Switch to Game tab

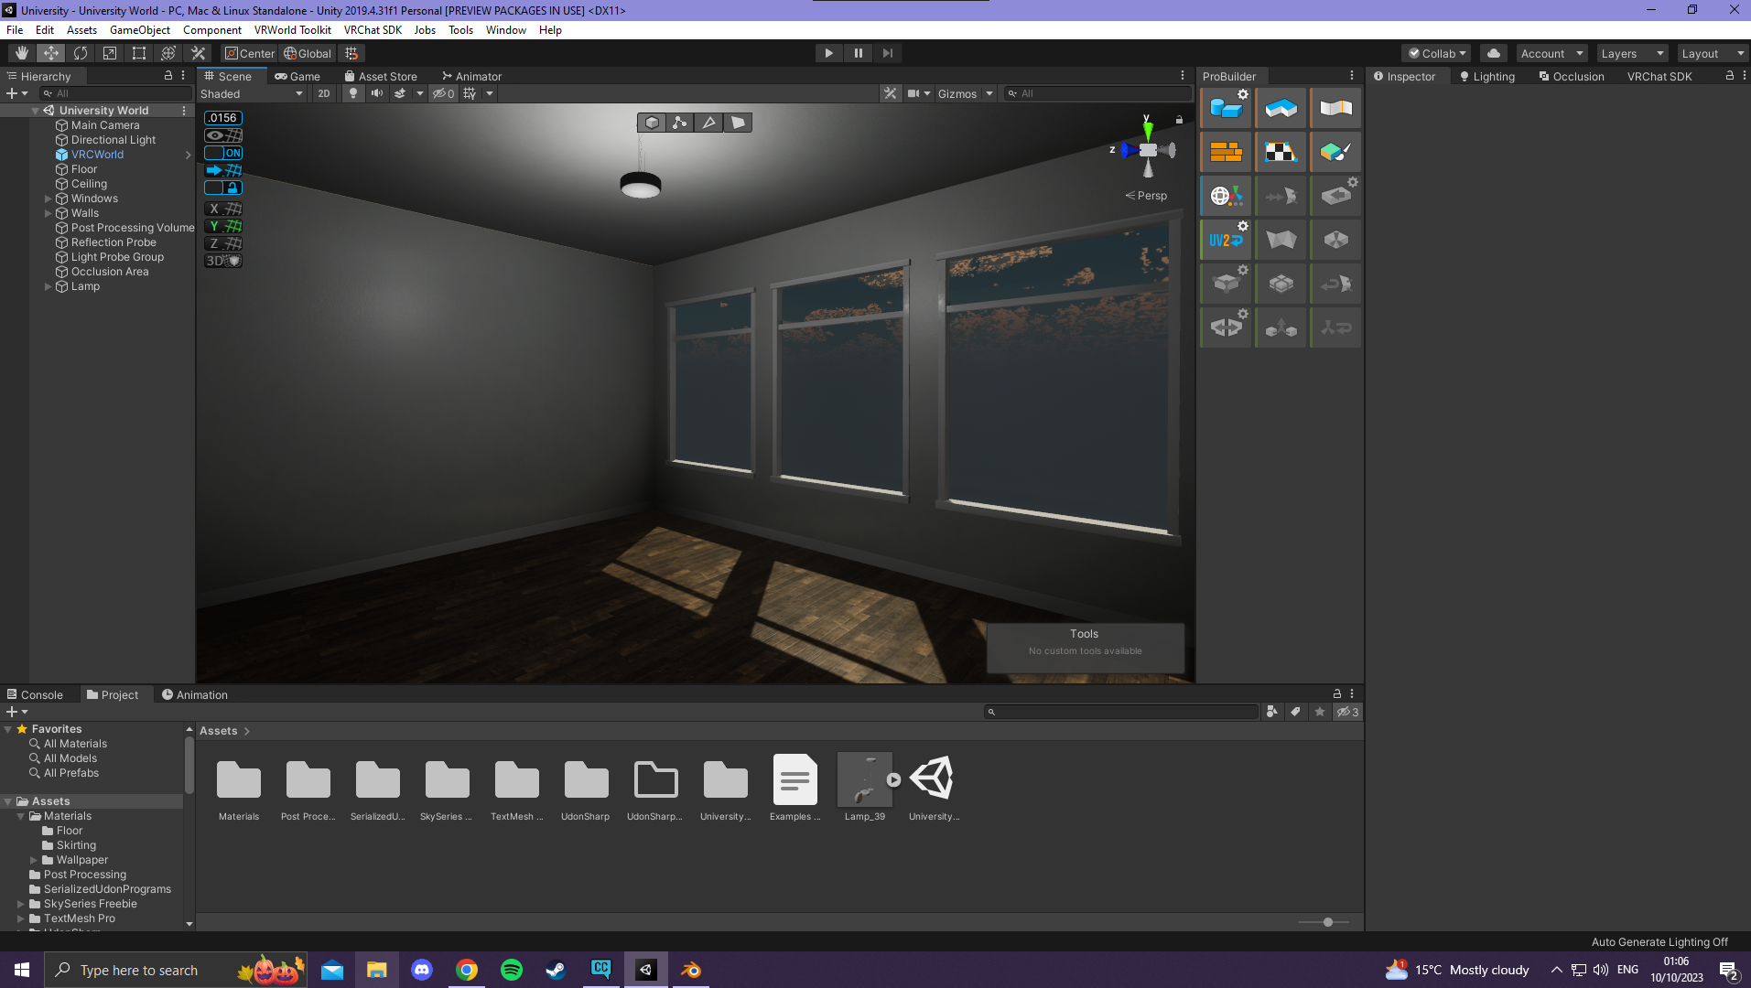tap(297, 76)
